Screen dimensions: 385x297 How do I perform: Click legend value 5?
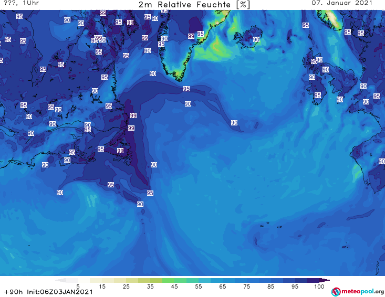point(78,287)
